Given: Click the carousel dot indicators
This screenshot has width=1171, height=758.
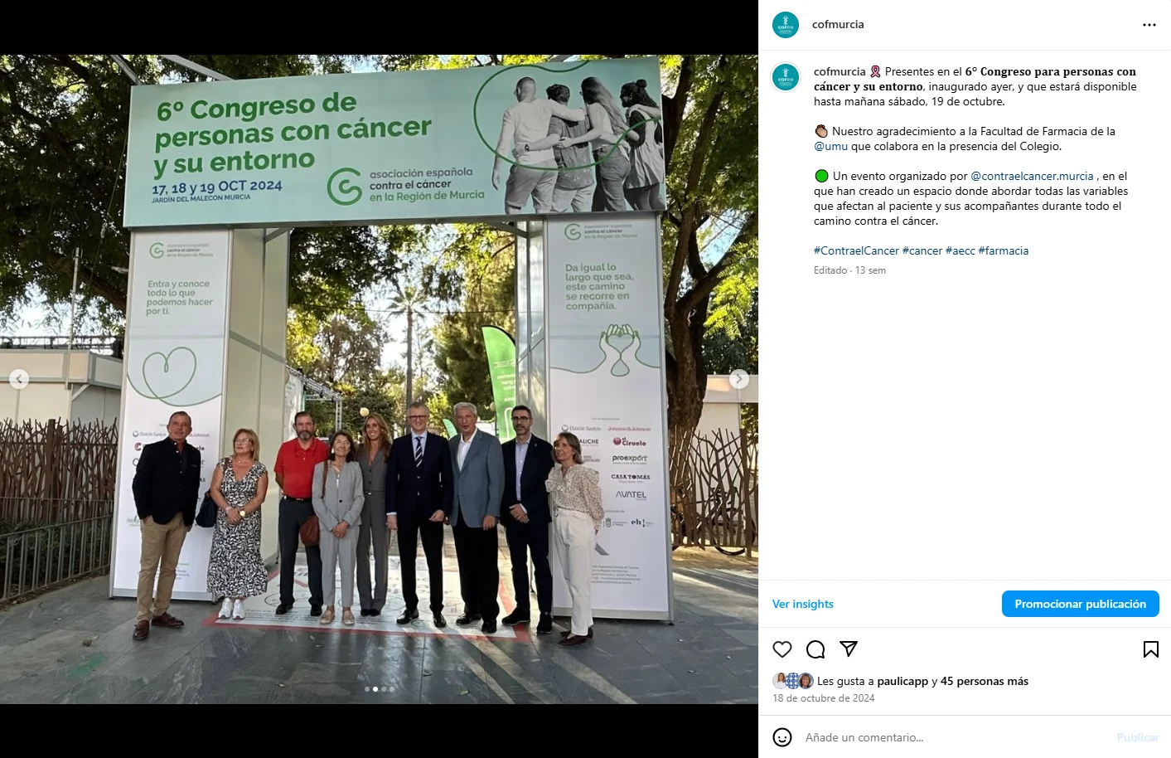Looking at the screenshot, I should tap(380, 689).
